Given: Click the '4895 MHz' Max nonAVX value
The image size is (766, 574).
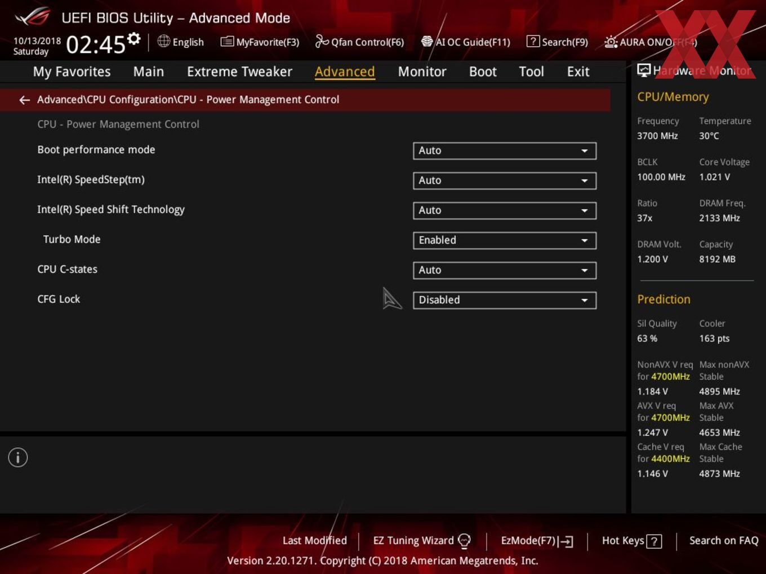Looking at the screenshot, I should [719, 391].
